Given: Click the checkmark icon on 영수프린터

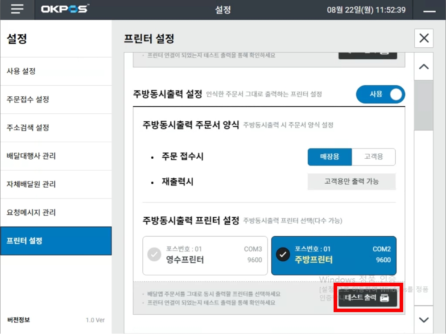Looking at the screenshot, I should (x=154, y=255).
